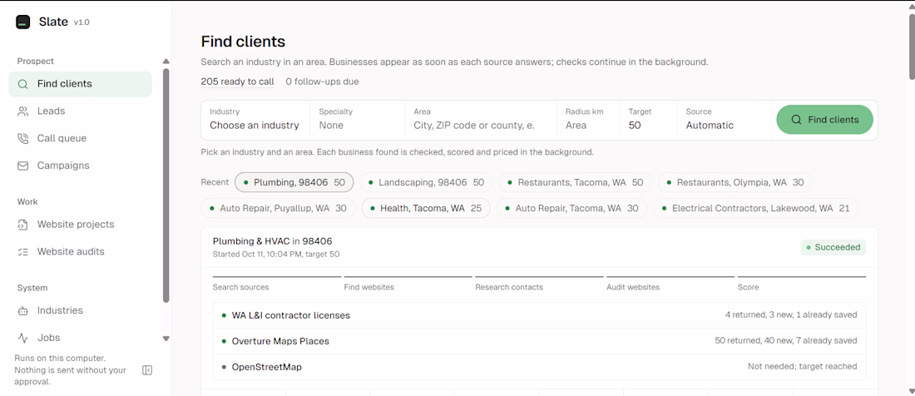Click the 0 follow-ups due link
915x396 pixels.
click(x=322, y=82)
